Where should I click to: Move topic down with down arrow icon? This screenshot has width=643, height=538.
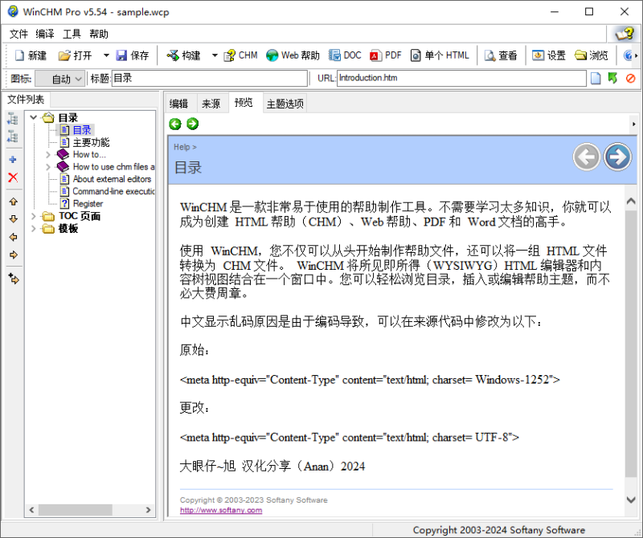point(13,218)
